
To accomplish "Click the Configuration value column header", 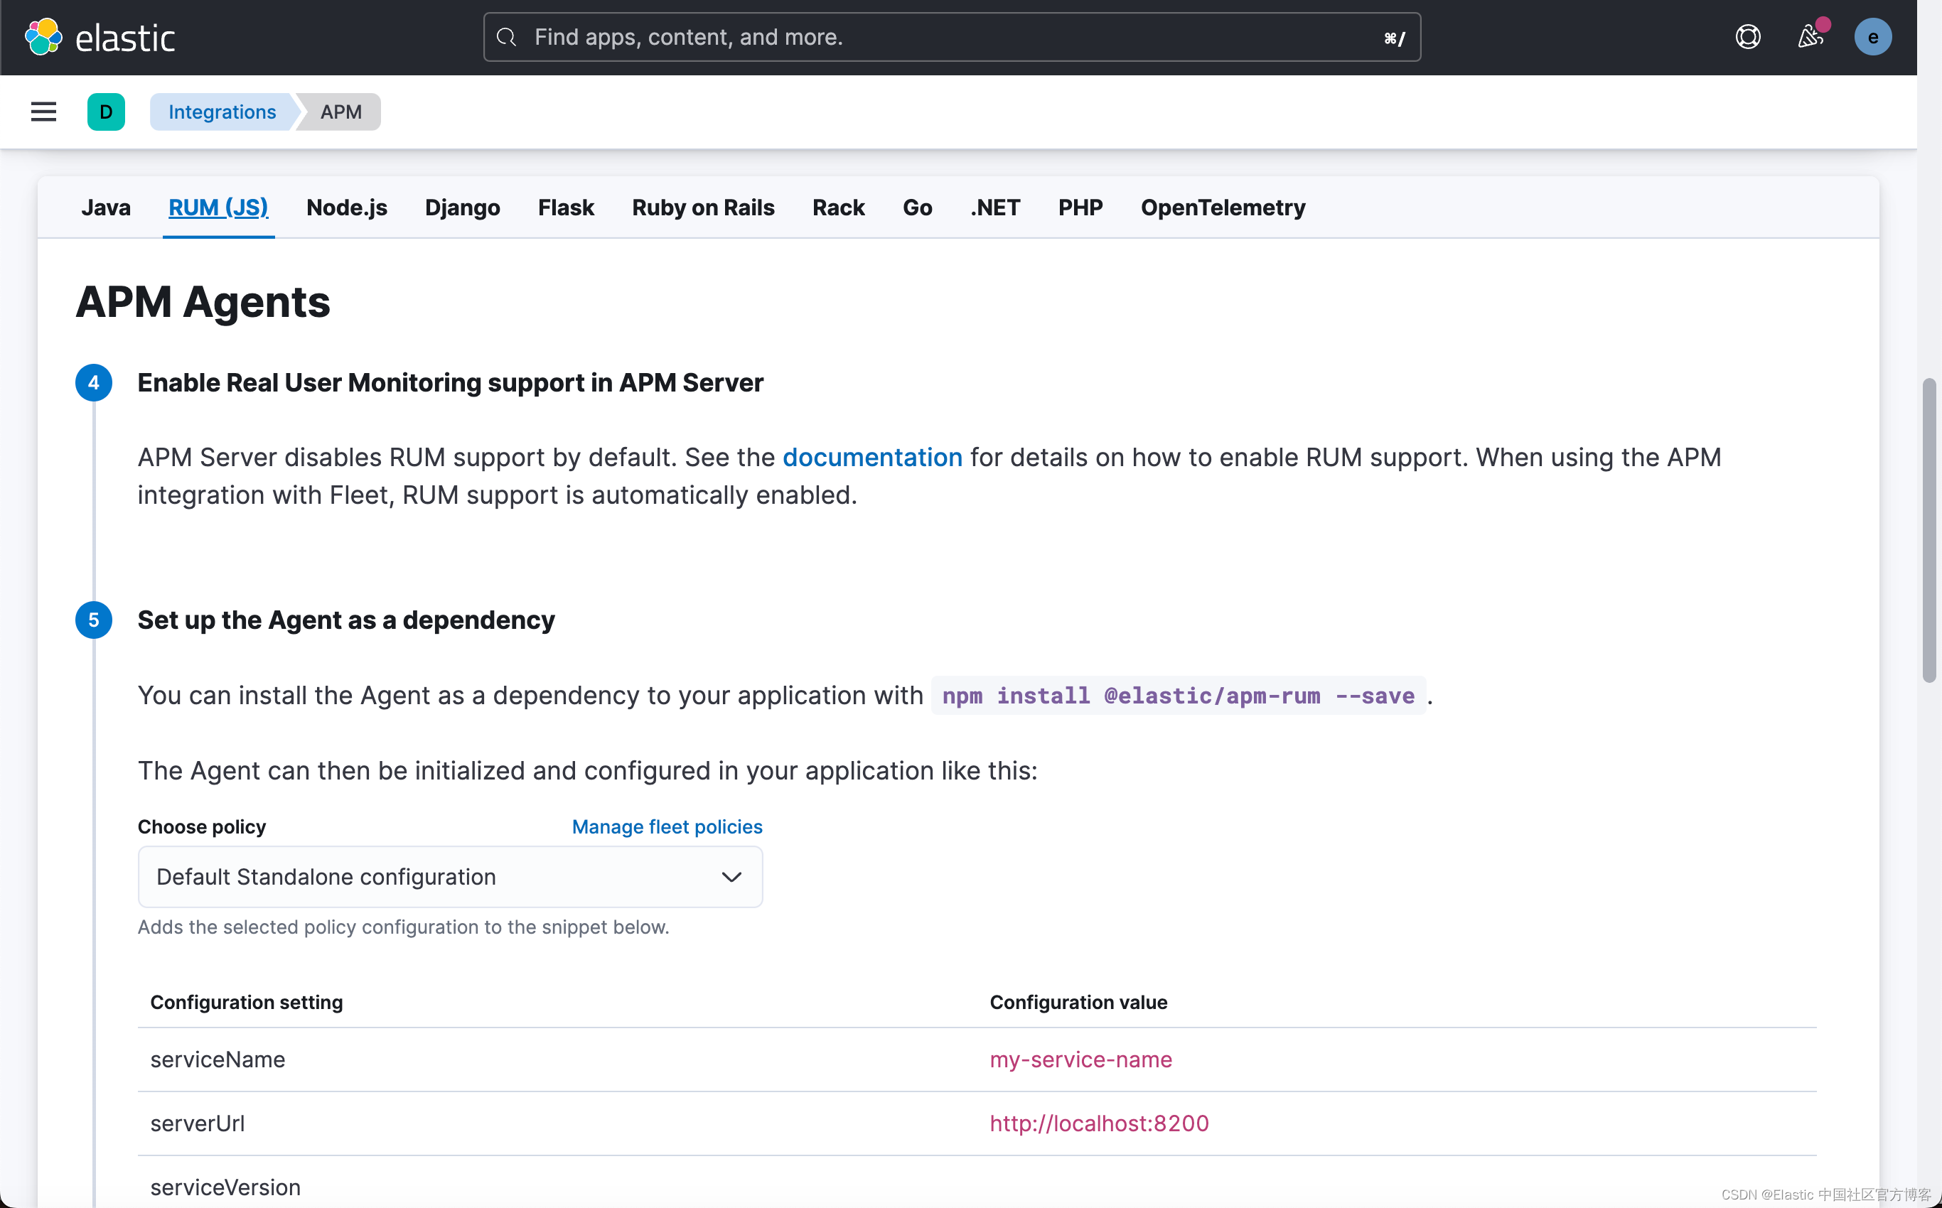I will (1078, 1003).
